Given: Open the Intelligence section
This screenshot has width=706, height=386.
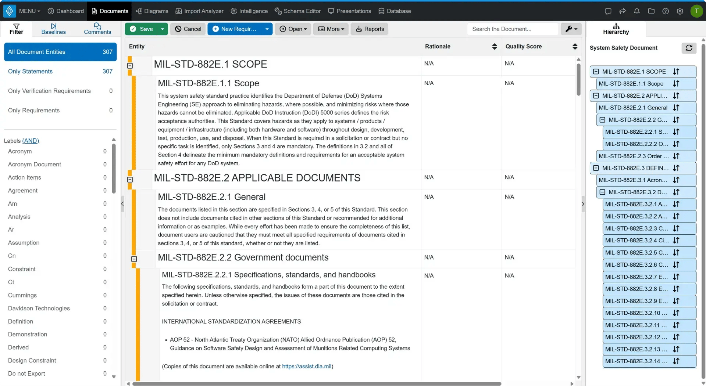Looking at the screenshot, I should tap(249, 11).
